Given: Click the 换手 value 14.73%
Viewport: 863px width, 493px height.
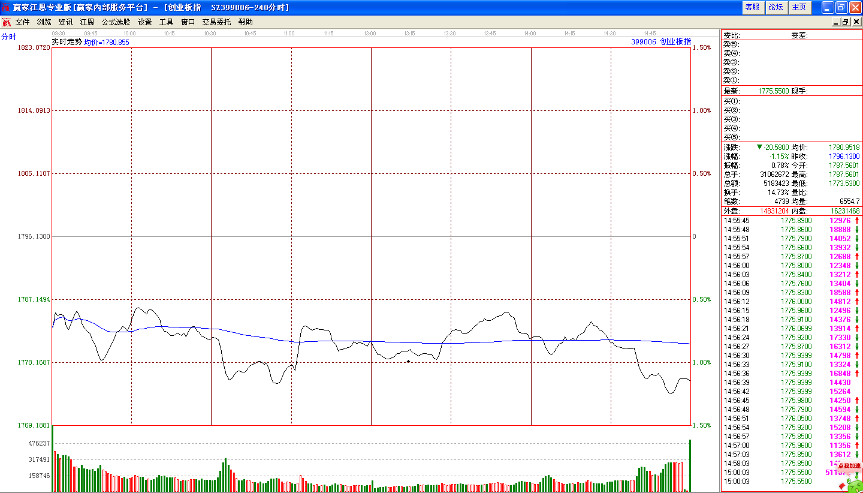Looking at the screenshot, I should click(x=778, y=192).
